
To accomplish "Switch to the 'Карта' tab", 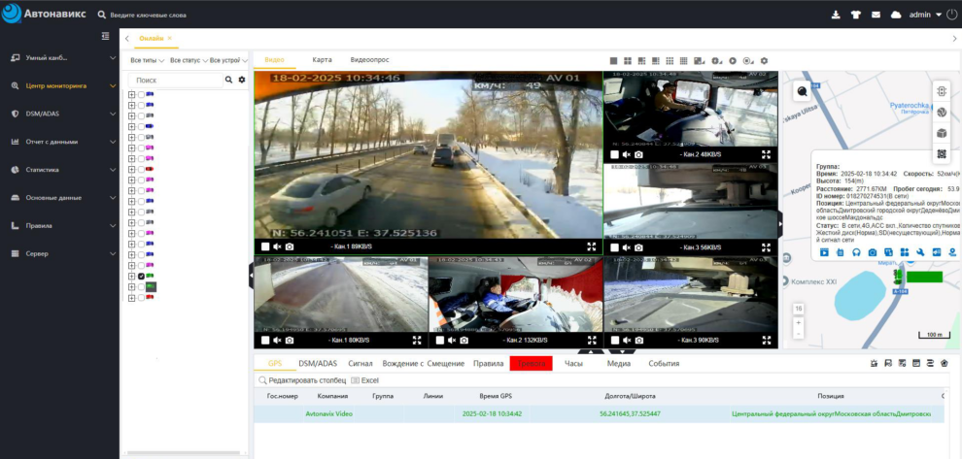I will coord(322,60).
